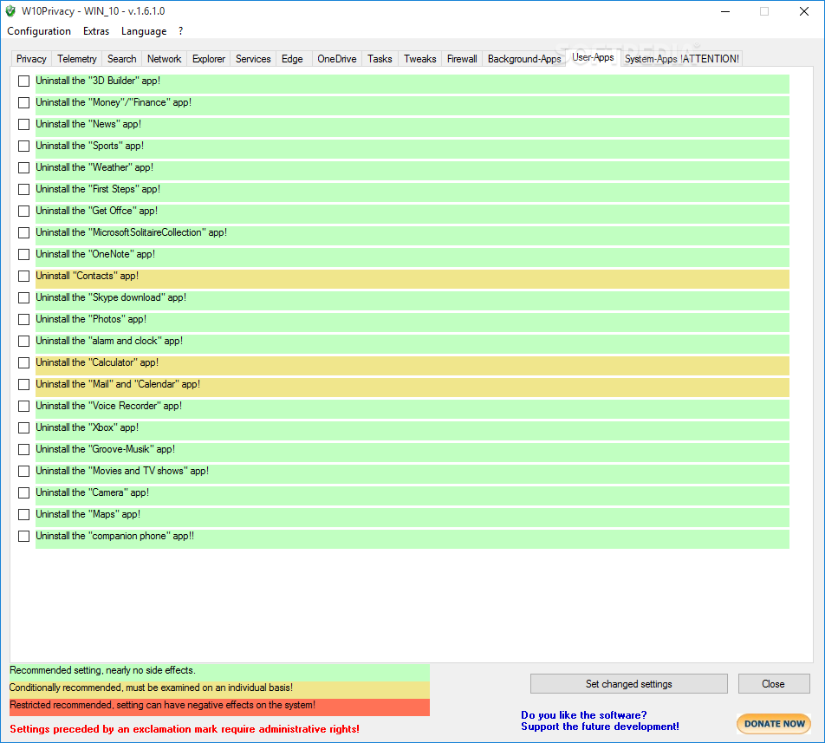Image resolution: width=825 pixels, height=743 pixels.
Task: Click "Do you like the software?" text
Action: 583,714
